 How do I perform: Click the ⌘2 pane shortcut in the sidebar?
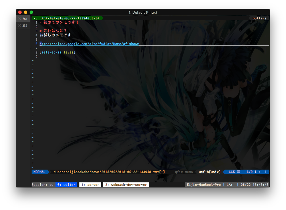coord(24,25)
